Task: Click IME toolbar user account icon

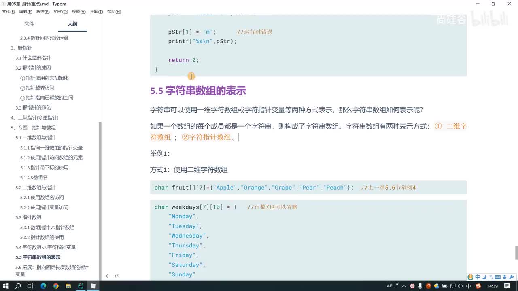Action: [x=504, y=277]
